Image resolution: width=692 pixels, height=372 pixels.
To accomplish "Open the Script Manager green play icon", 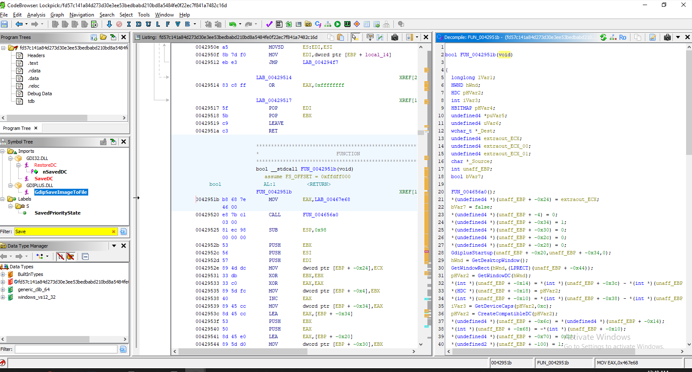I will pyautogui.click(x=338, y=25).
